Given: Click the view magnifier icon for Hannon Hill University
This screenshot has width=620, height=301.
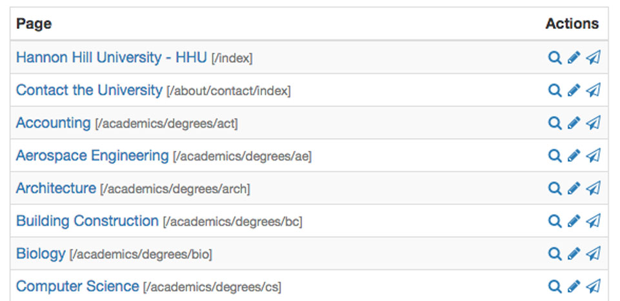Looking at the screenshot, I should [x=555, y=57].
